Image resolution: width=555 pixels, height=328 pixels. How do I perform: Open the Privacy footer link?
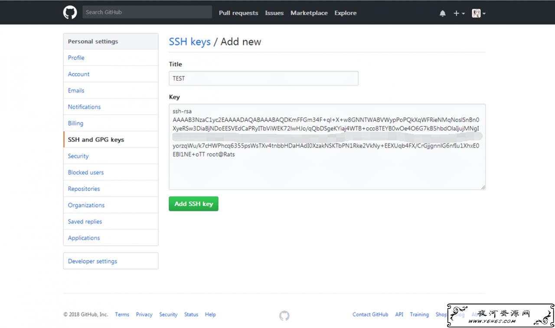(144, 315)
